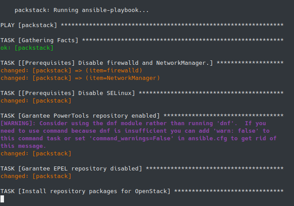Click the Disable firewalld and NetworkManager task line
Image resolution: width=294 pixels, height=206 pixels.
point(106,63)
